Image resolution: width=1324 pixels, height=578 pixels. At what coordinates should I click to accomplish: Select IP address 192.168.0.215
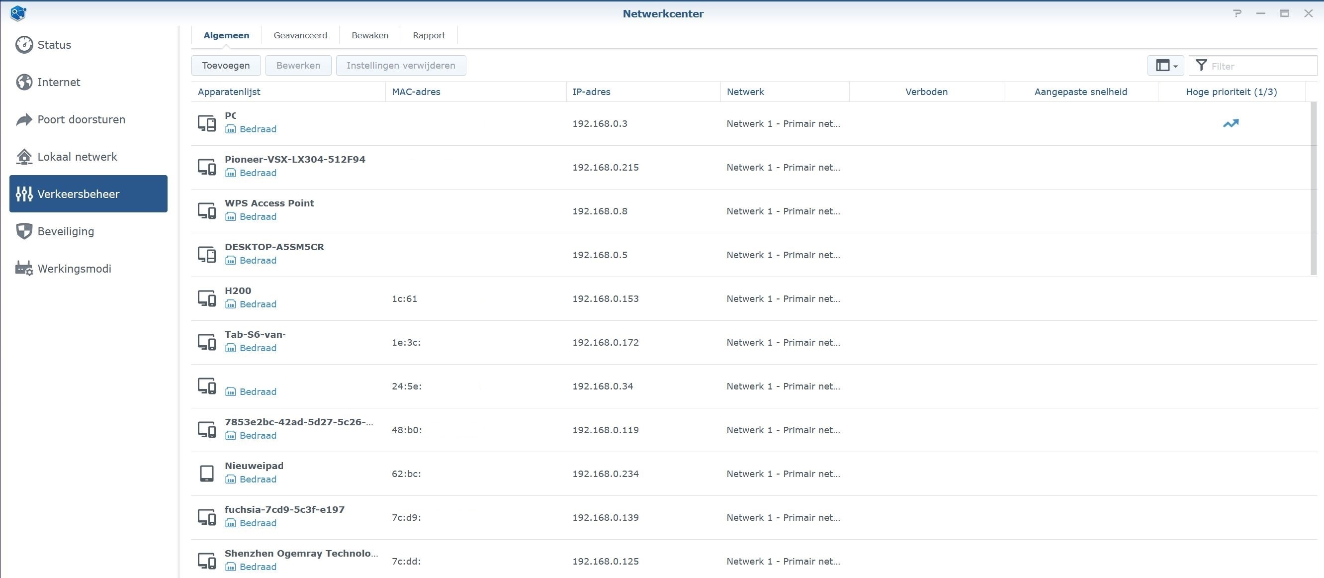(x=606, y=167)
